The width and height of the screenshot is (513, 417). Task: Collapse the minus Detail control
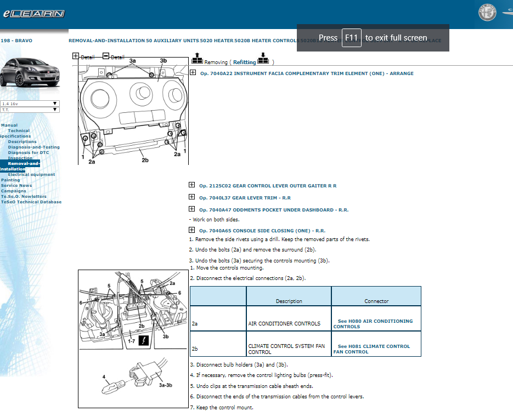(x=106, y=56)
